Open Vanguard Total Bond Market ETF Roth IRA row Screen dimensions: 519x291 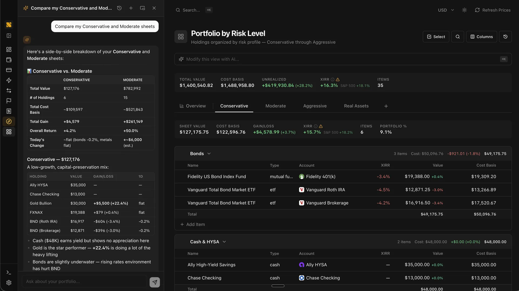[343, 190]
